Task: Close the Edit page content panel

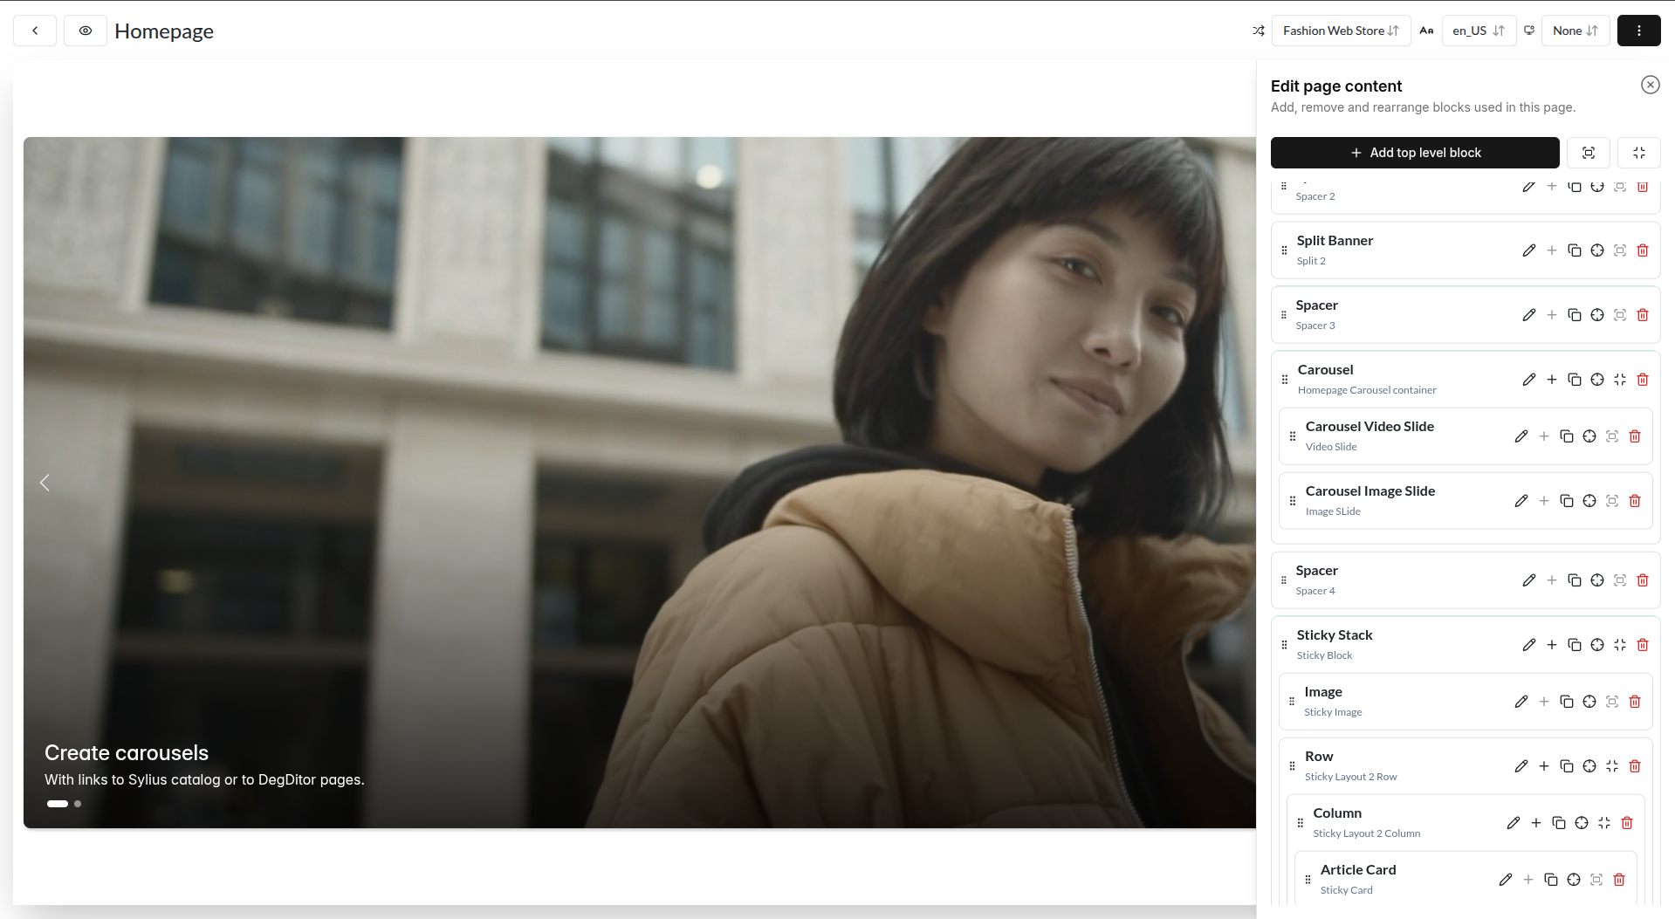Action: coord(1650,85)
